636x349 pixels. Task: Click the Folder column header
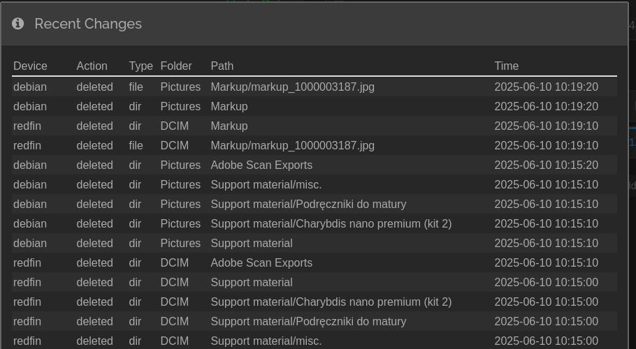click(176, 66)
